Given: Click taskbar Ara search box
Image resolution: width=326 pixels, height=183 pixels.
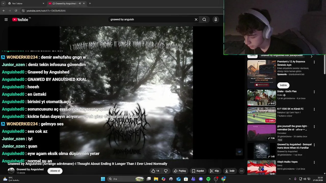Looking at the screenshot, I should tap(126, 179).
